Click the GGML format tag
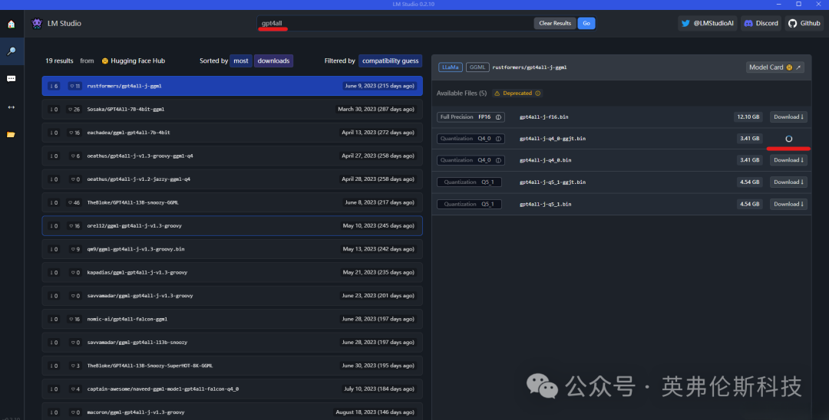 477,67
